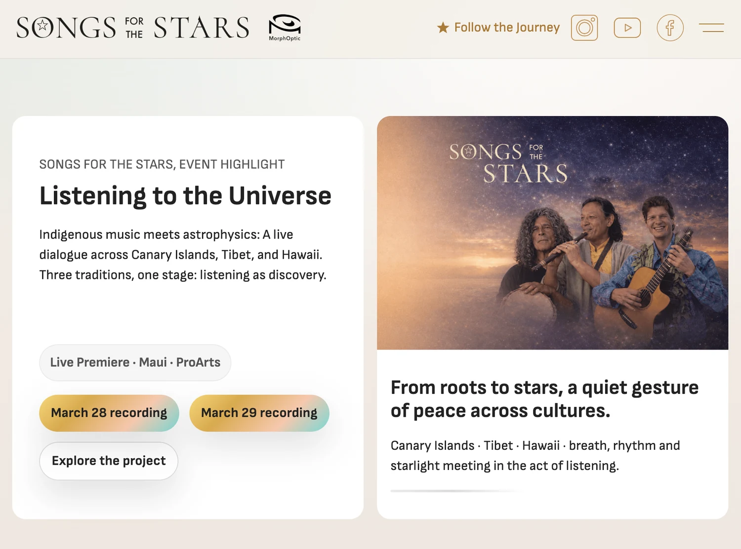The height and width of the screenshot is (549, 741).
Task: Click the SONGS FOR THE STARS, EVENT HIGHLIGHT label
Action: point(162,164)
